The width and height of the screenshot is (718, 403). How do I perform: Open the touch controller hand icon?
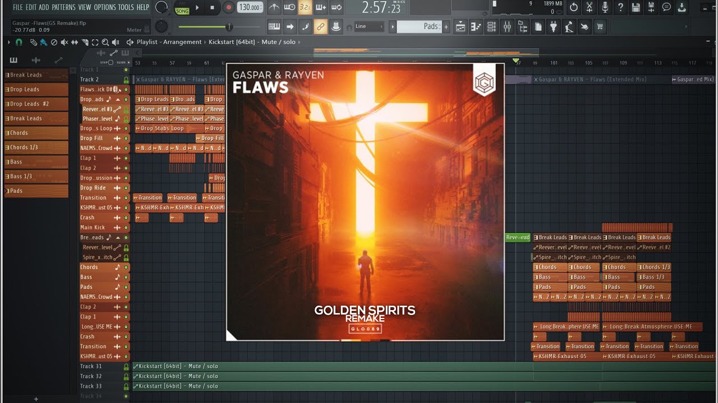click(x=584, y=26)
